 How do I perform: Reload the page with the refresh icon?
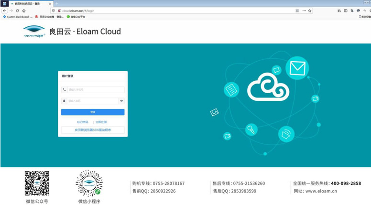[x=18, y=11]
